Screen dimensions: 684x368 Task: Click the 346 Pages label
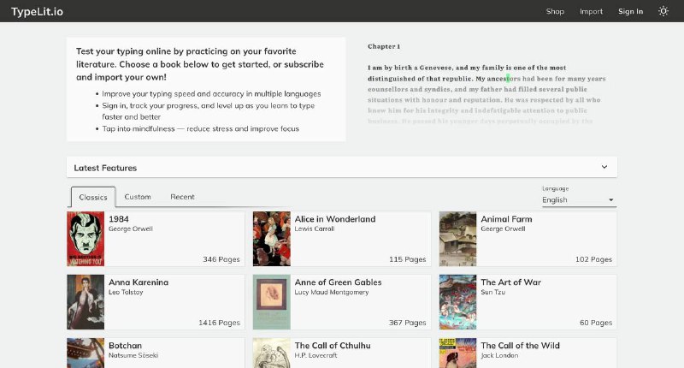221,259
